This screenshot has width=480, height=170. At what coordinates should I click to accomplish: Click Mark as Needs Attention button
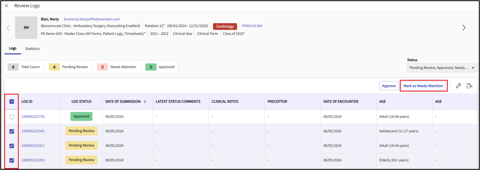tap(423, 86)
